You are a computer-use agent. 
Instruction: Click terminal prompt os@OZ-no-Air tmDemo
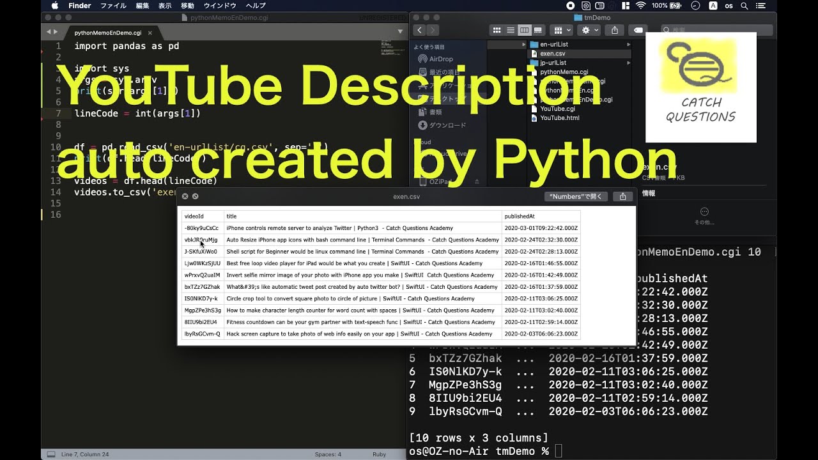point(479,451)
